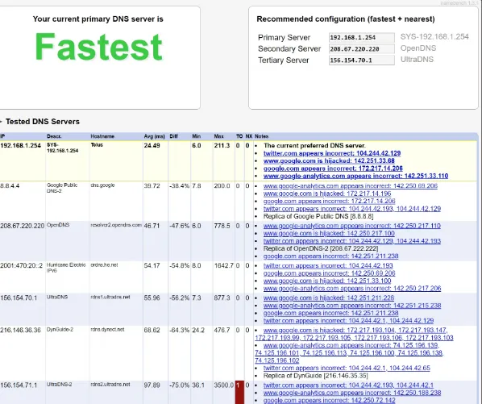Click the Replica of DynGuide [216.146.35.35] note

(x=315, y=376)
